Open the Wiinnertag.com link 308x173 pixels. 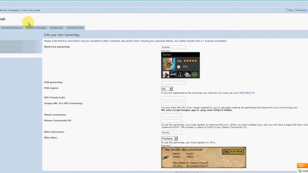click(289, 108)
